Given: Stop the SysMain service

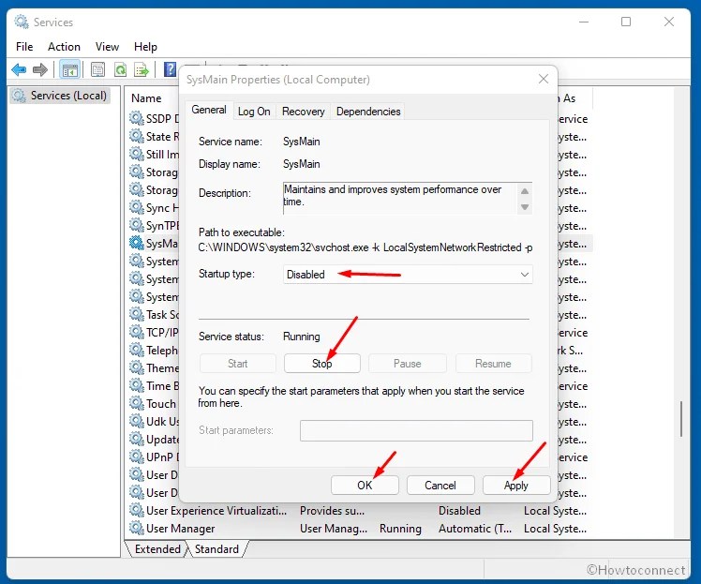Looking at the screenshot, I should tap(321, 364).
